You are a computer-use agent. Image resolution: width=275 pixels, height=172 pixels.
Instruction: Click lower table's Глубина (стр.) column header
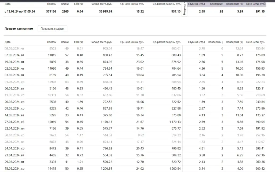[x=196, y=42]
